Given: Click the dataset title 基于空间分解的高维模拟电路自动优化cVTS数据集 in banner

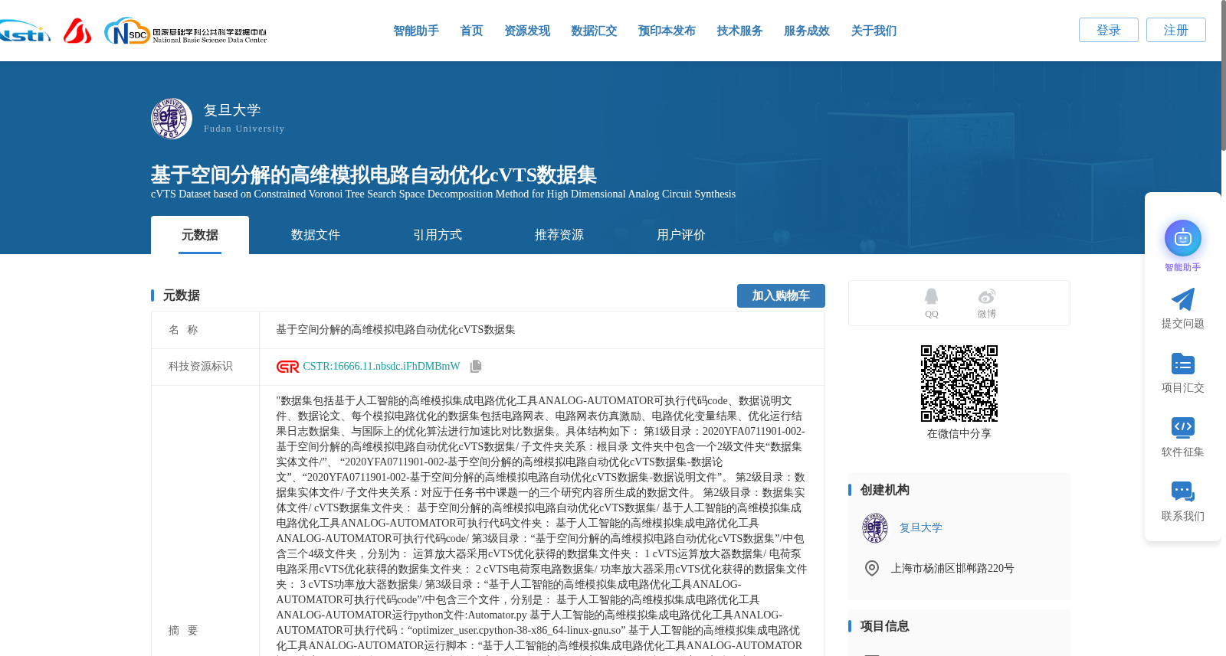Looking at the screenshot, I should [x=374, y=175].
